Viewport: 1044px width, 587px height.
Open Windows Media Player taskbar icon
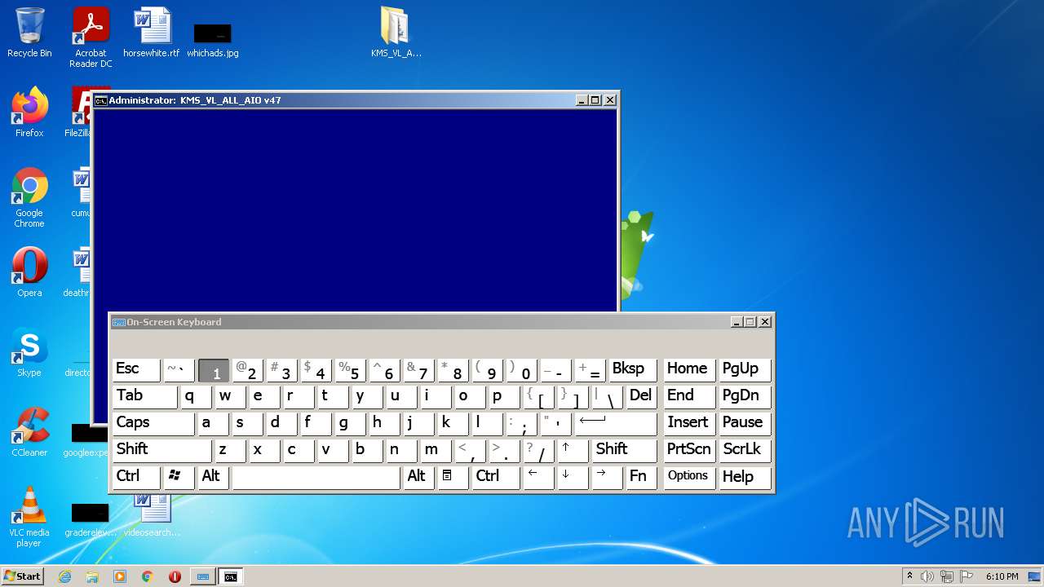click(x=120, y=576)
